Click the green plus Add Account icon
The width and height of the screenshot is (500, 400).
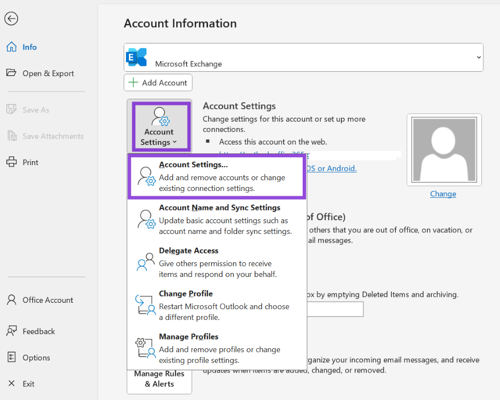click(133, 83)
